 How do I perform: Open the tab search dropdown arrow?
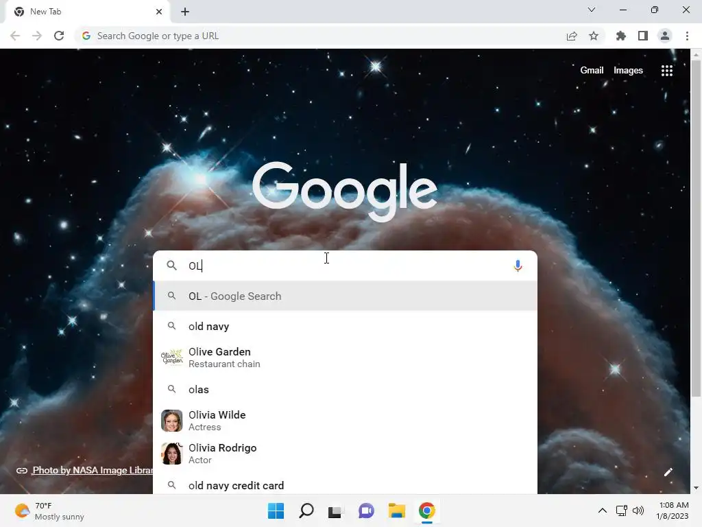coord(592,10)
